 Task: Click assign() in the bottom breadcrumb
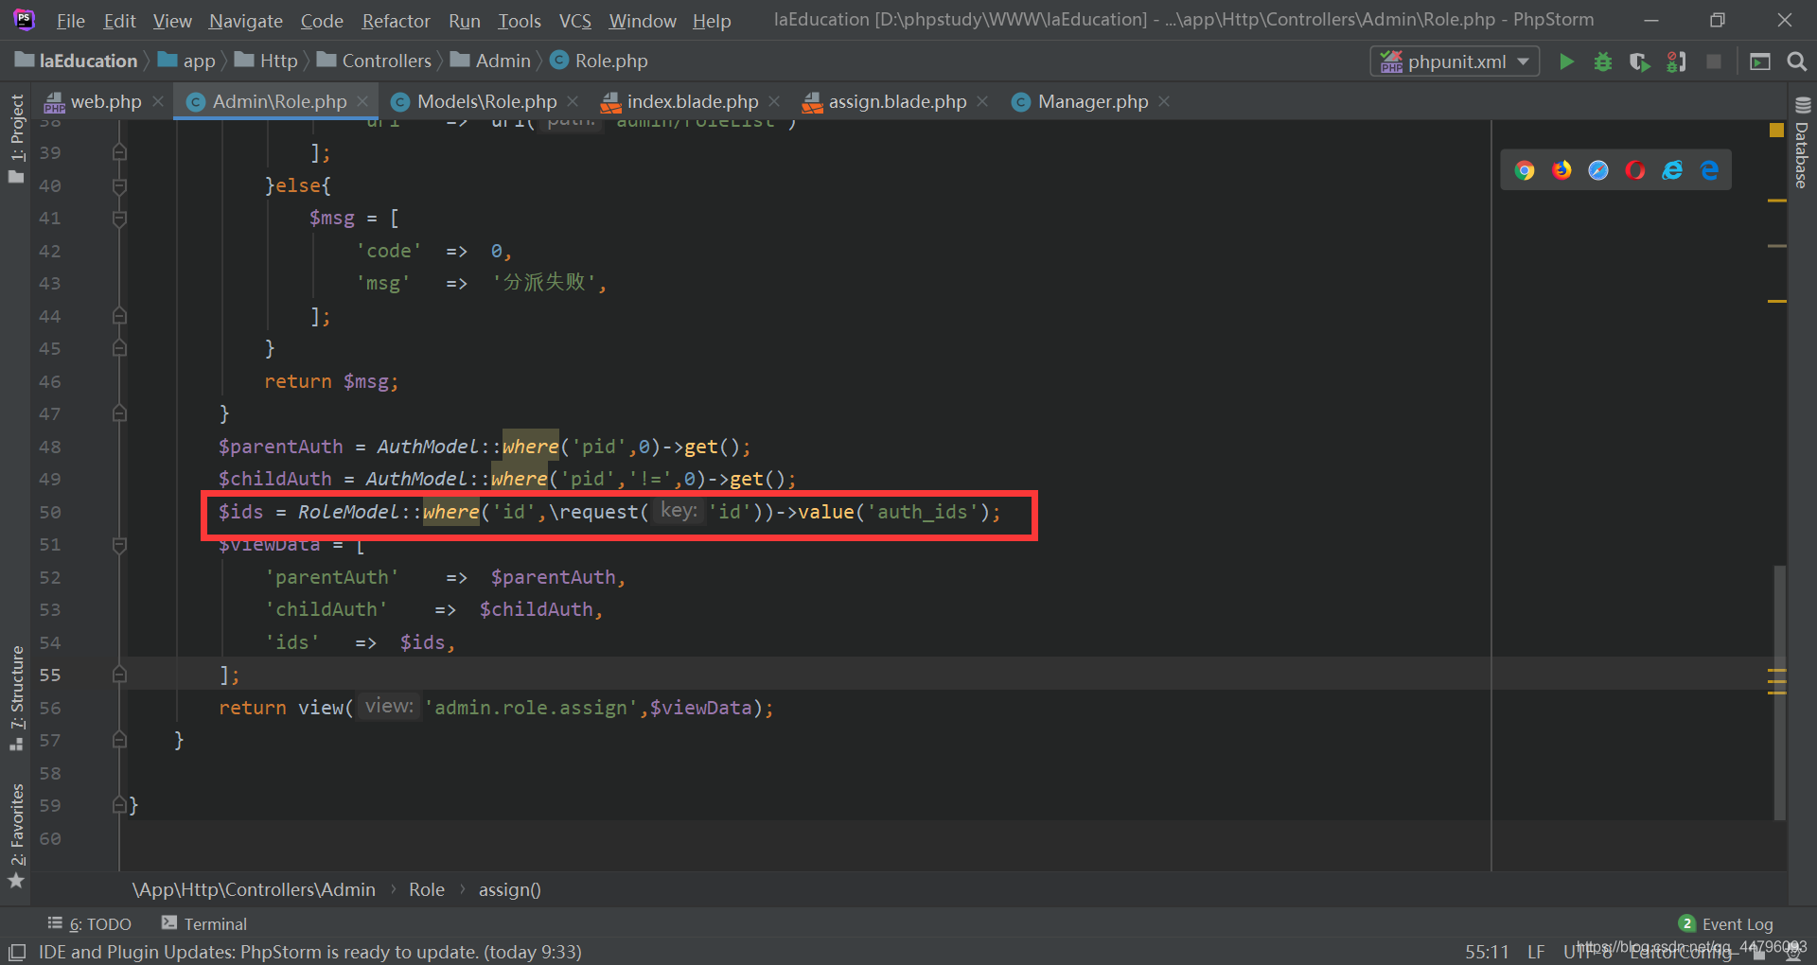pyautogui.click(x=509, y=889)
